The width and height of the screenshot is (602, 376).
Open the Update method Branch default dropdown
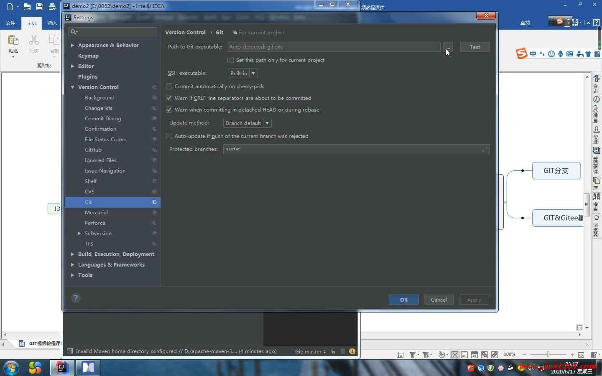(247, 123)
